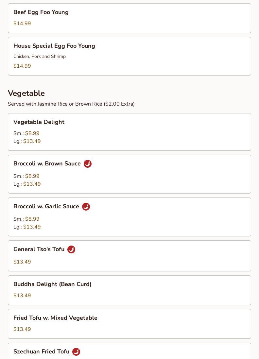Screen dimensions: 259x359
Task: Open Buddha Delight (Bean Curd) item
Action: point(52,284)
